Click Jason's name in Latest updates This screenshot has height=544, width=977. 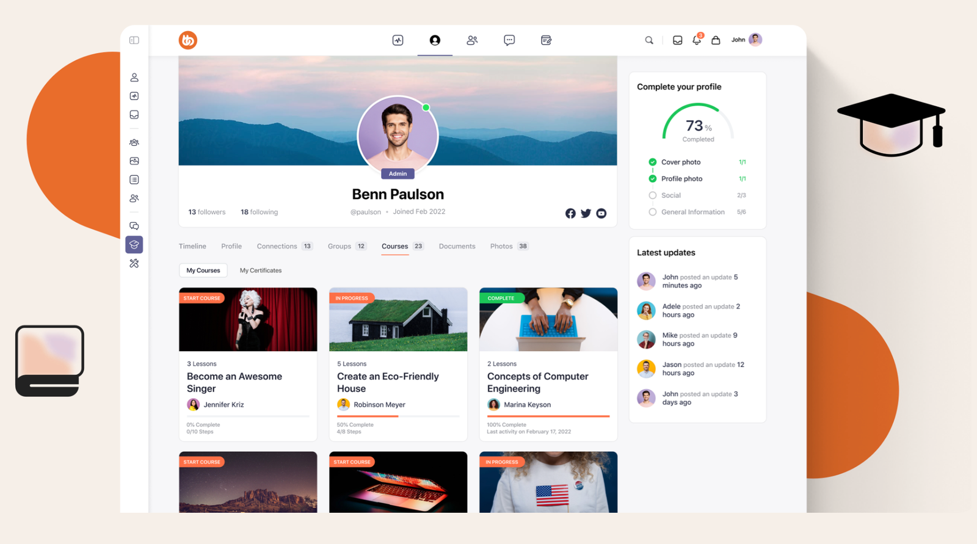coord(672,364)
